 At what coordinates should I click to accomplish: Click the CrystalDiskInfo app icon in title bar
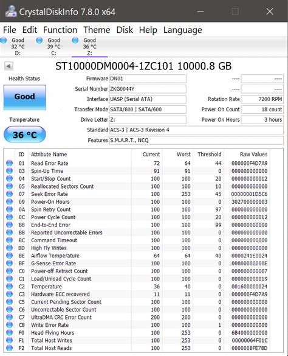11,11
